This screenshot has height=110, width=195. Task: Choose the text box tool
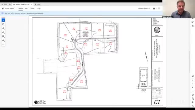click(3, 37)
